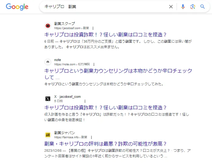Open more options for the 副業ジャパン result
Screen dimensions: 212x164
point(91,137)
